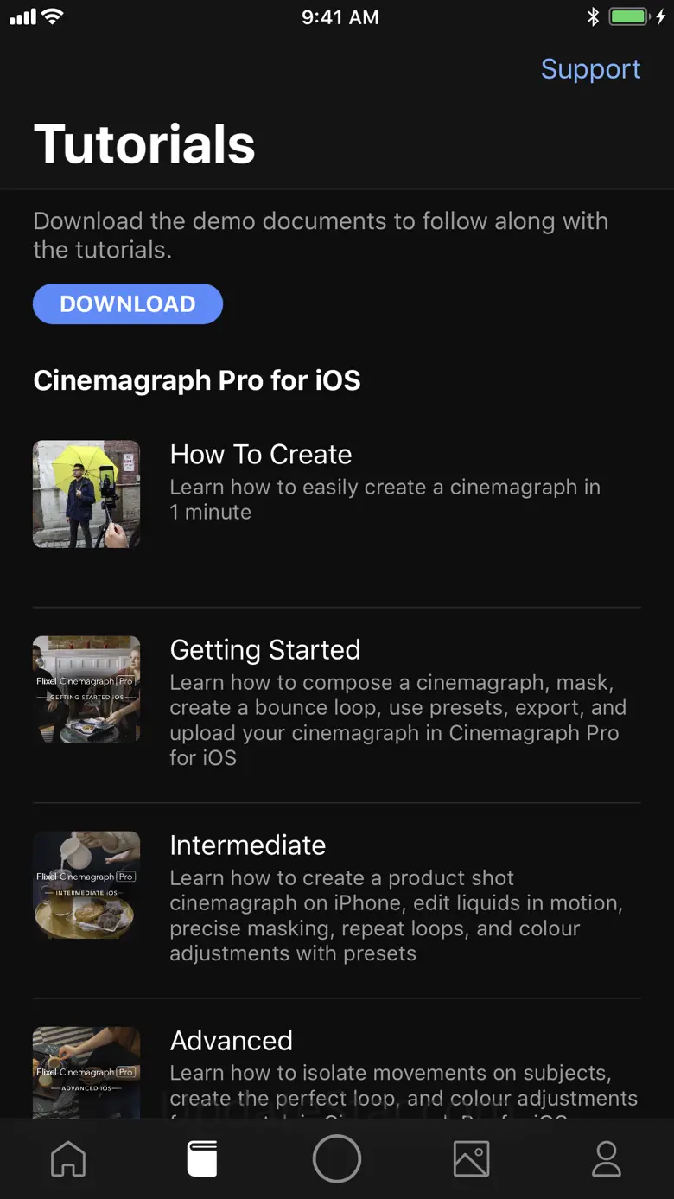Open the Profile person tab icon
Viewport: 674px width, 1199px height.
(x=606, y=1158)
